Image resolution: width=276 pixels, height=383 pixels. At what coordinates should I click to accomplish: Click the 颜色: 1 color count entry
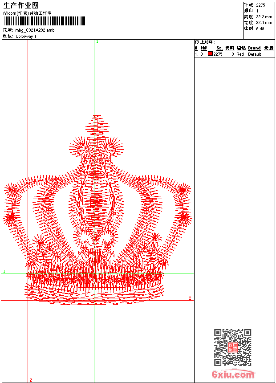251,11
